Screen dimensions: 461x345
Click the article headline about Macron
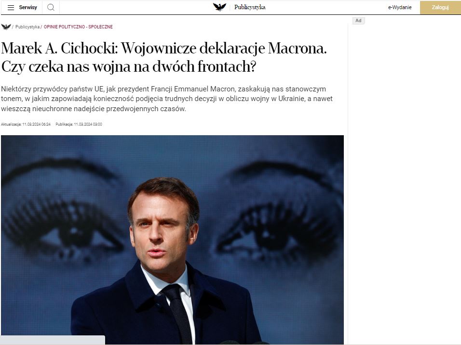pyautogui.click(x=164, y=57)
